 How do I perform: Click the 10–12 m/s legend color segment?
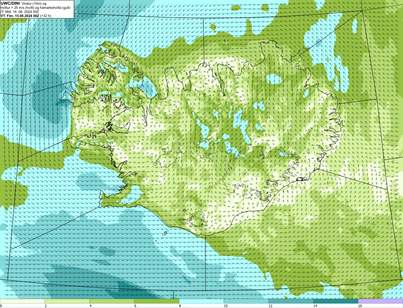click(x=246, y=301)
